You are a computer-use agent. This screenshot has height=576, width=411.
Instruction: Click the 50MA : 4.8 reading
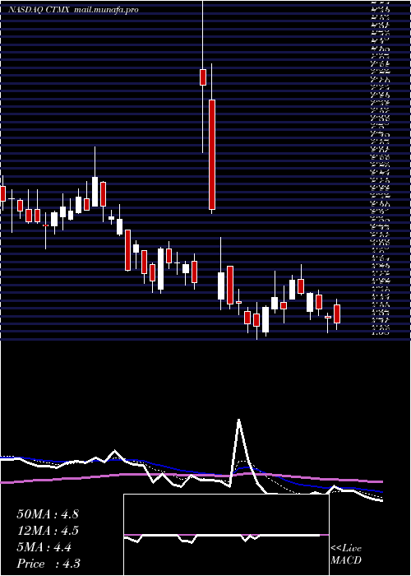tap(48, 514)
